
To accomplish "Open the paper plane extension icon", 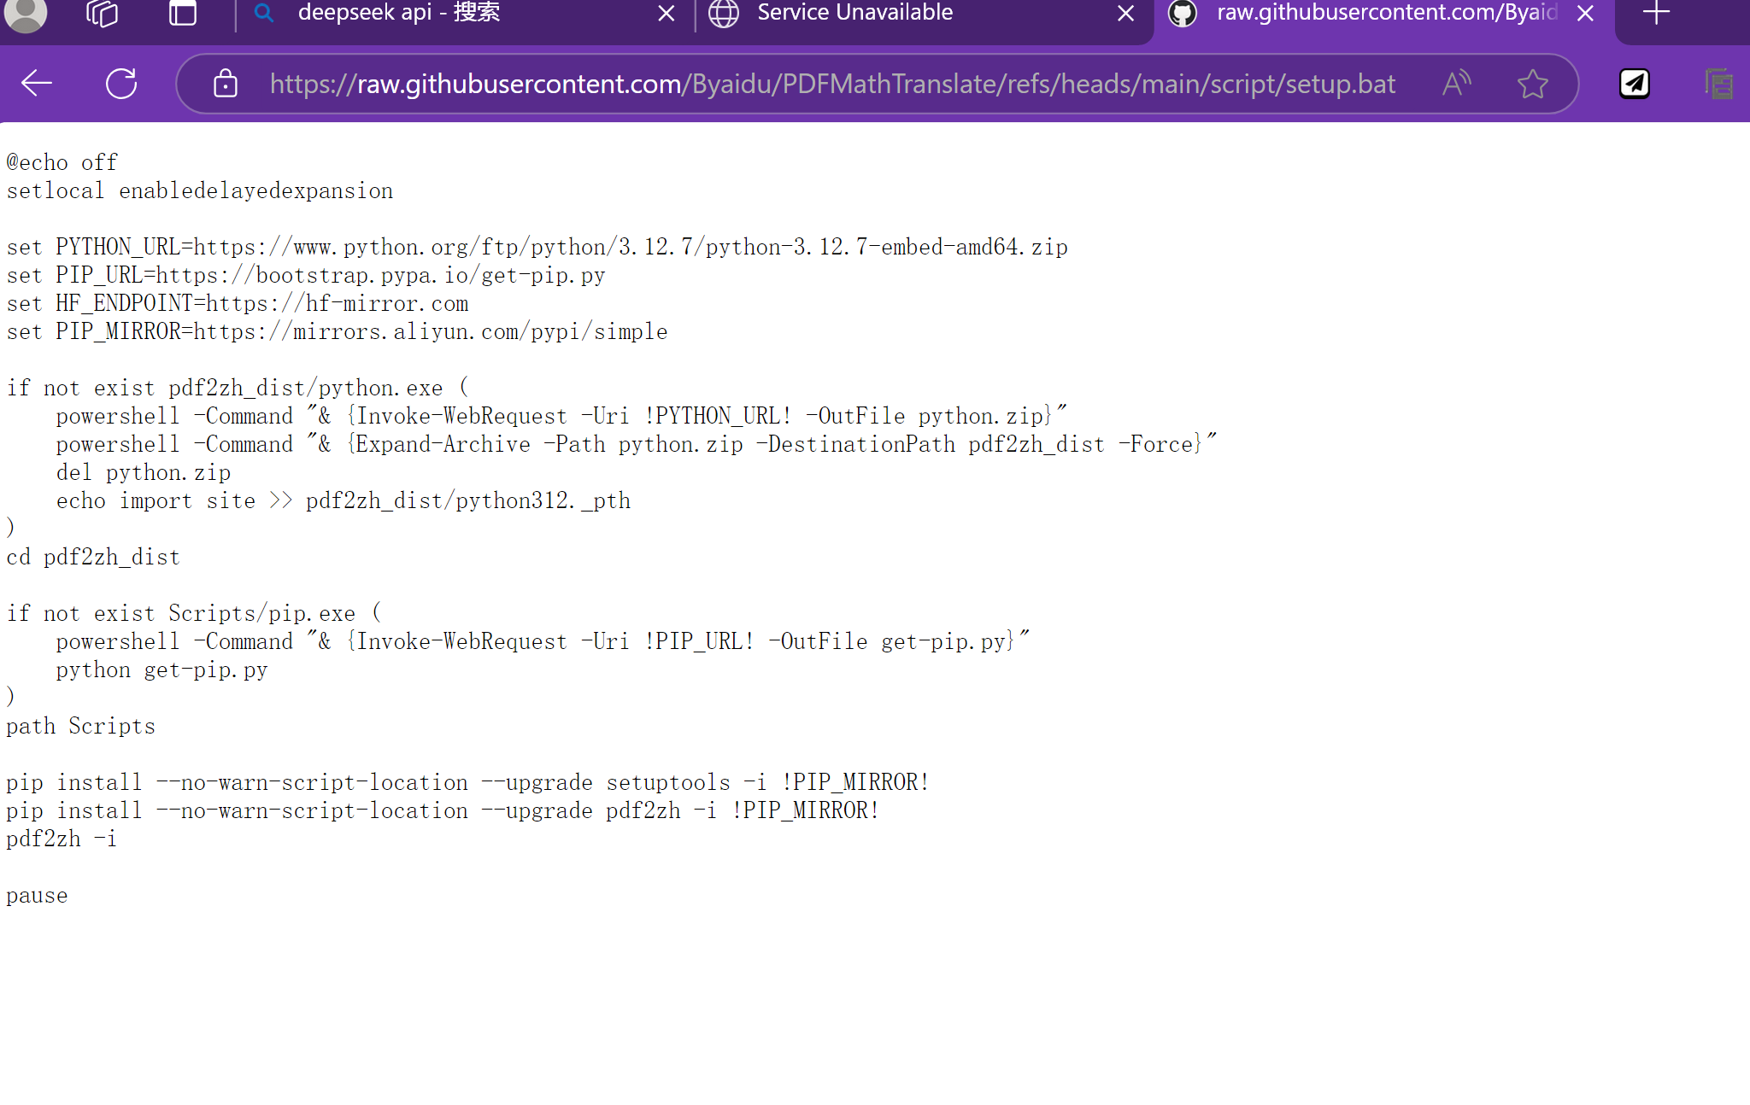I will pyautogui.click(x=1635, y=84).
